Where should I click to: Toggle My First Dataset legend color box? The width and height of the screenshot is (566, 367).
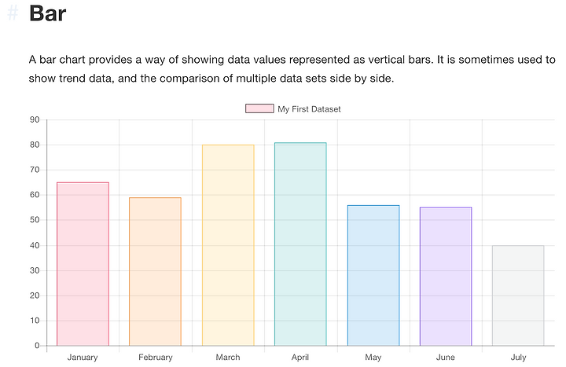[x=259, y=109]
